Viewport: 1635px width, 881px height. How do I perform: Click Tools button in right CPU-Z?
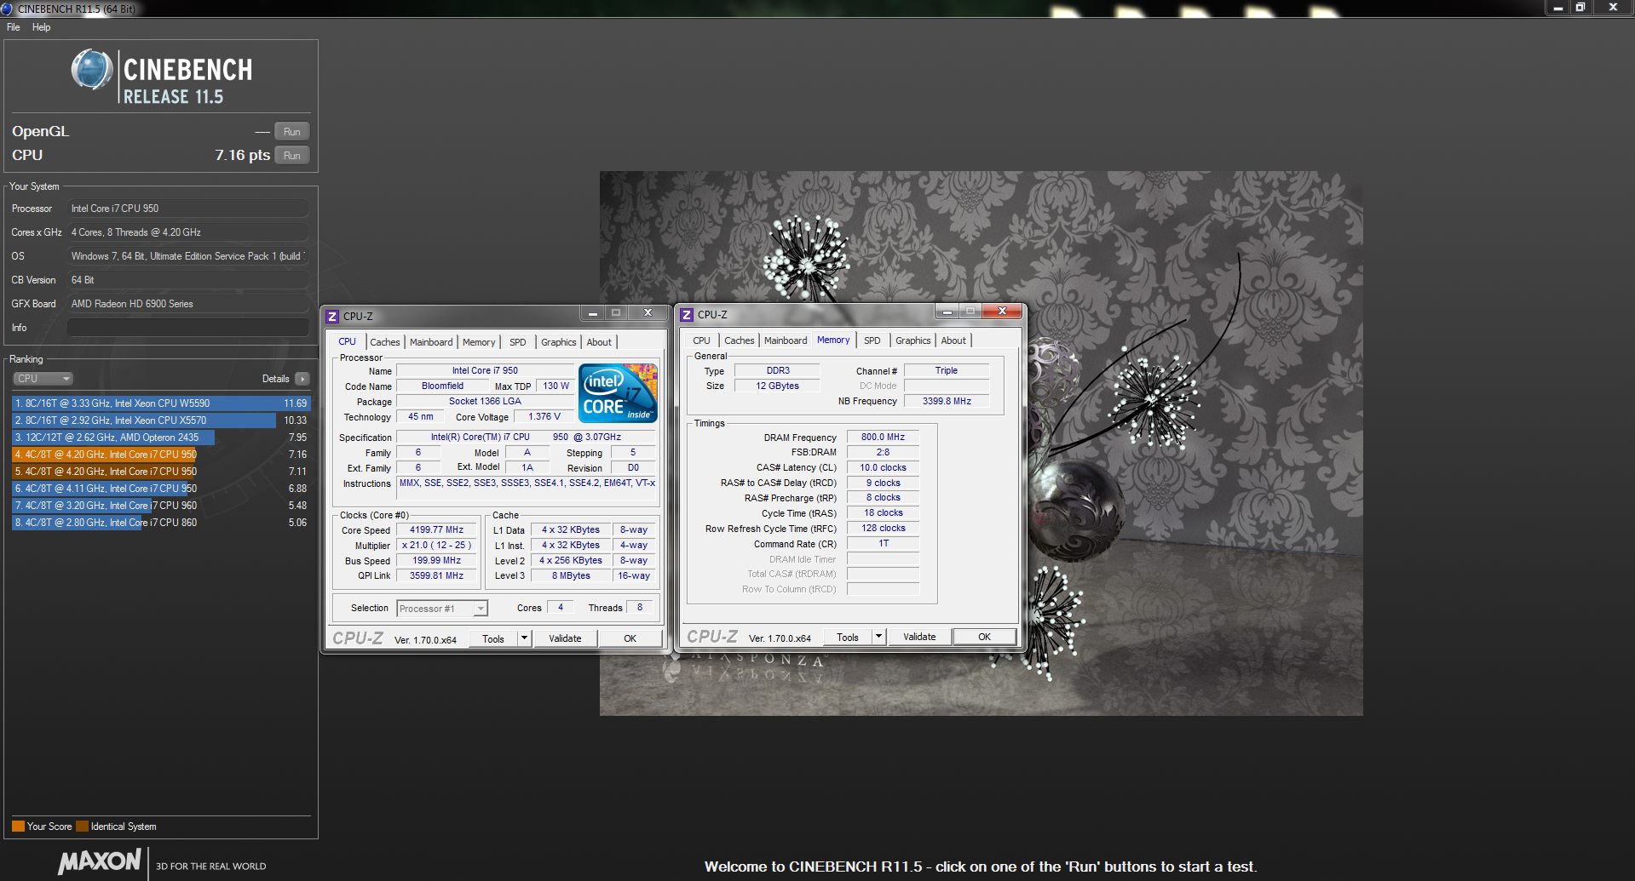click(x=848, y=638)
